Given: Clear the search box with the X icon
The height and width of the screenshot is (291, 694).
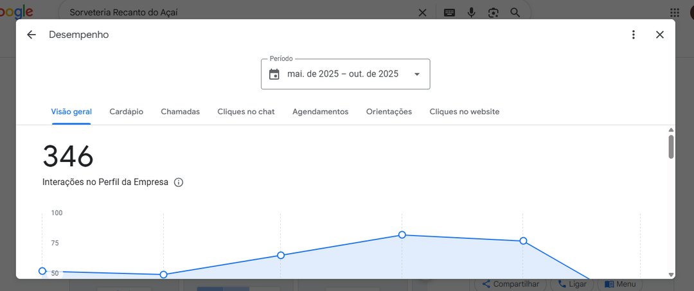Looking at the screenshot, I should [x=422, y=12].
